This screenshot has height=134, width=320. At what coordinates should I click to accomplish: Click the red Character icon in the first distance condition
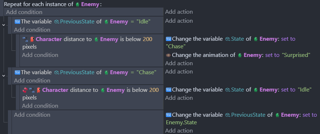(32, 39)
